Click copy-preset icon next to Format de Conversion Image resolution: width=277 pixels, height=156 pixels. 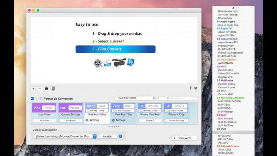coord(41,99)
